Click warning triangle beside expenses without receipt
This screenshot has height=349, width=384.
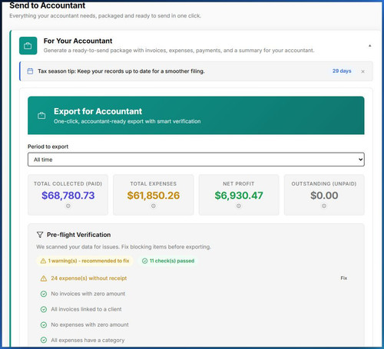[44, 278]
